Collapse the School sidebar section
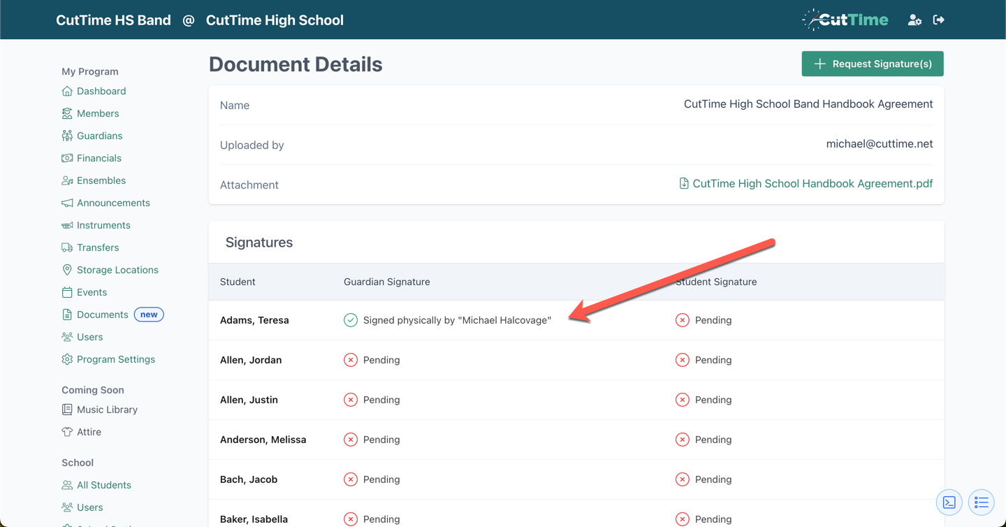This screenshot has height=527, width=1006. point(77,462)
